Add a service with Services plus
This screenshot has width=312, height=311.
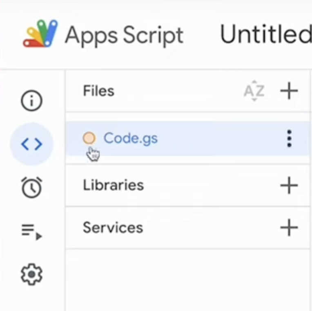pos(289,228)
